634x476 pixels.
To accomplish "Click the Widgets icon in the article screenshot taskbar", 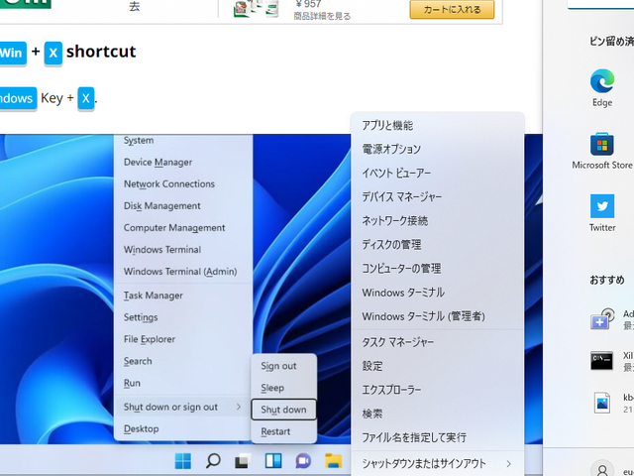I will point(273,460).
